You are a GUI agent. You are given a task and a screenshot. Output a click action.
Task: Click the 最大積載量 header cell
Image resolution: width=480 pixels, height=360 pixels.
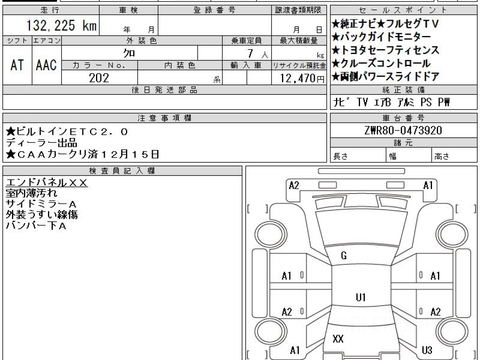coord(299,40)
